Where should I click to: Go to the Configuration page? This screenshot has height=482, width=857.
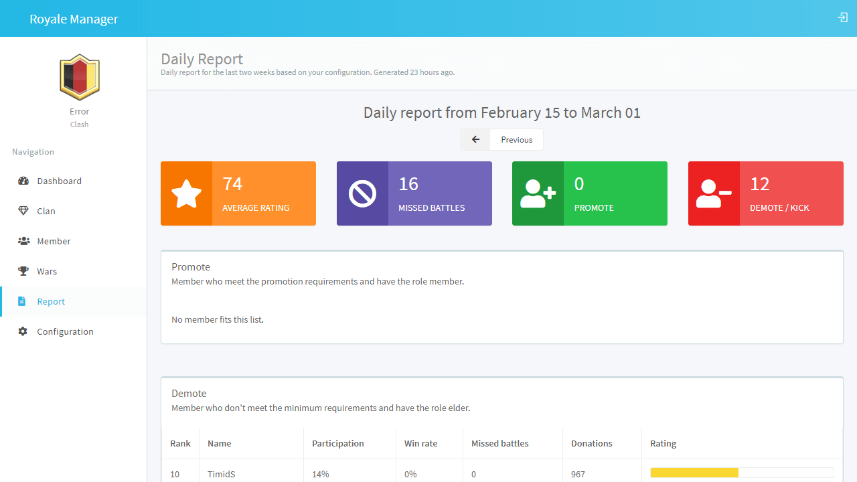[x=65, y=331]
